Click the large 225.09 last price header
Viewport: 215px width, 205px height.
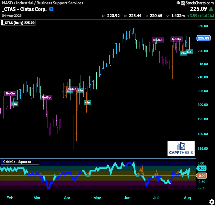pos(199,9)
